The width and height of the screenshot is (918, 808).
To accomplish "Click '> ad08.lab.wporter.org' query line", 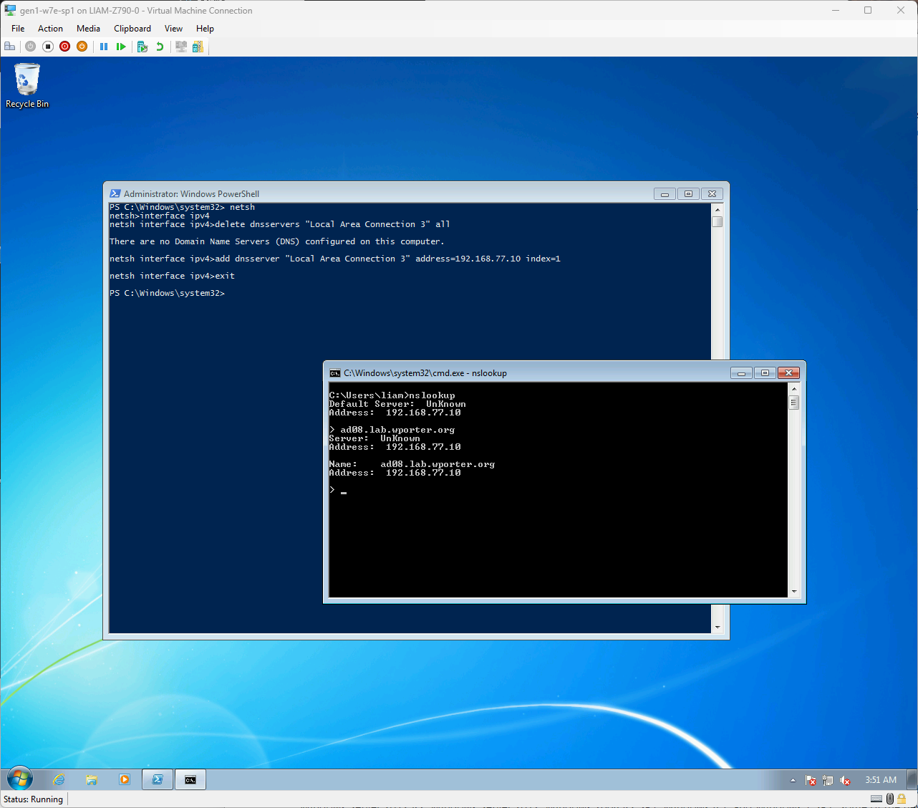I will coord(392,430).
